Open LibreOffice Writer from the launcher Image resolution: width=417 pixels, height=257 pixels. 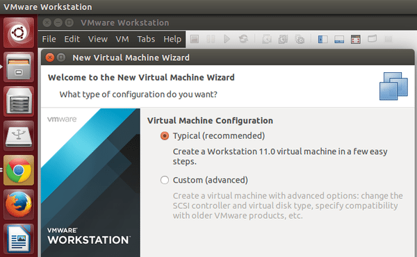(x=19, y=239)
